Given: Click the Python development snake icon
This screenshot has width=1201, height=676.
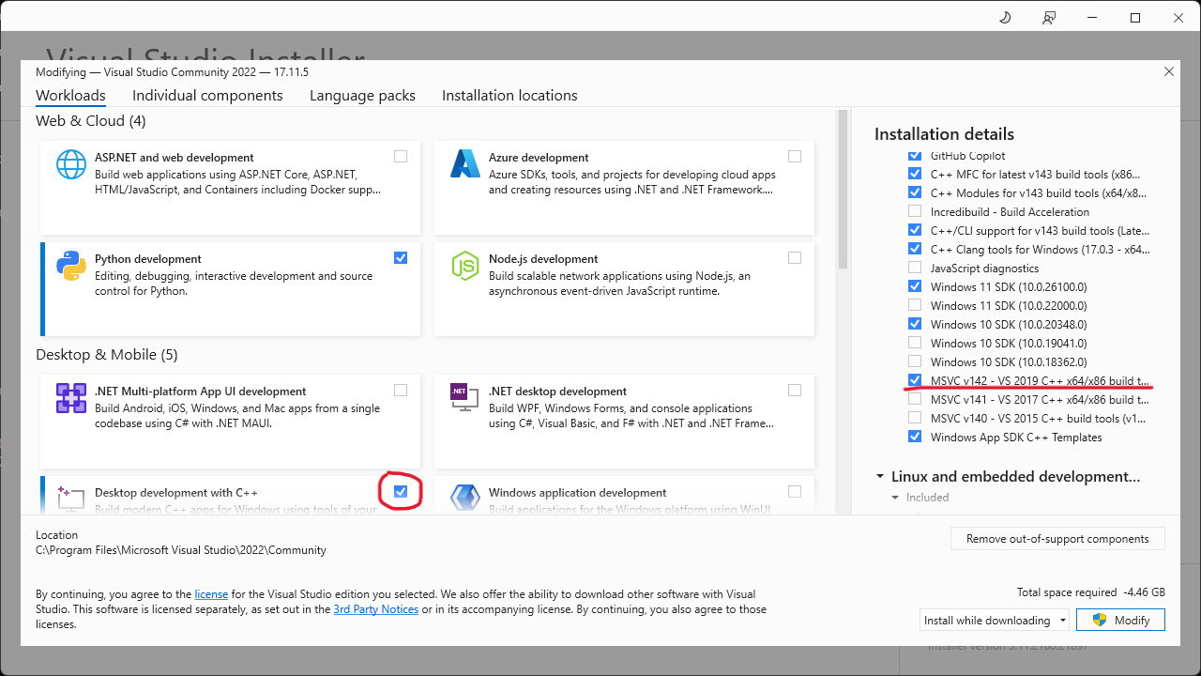Looking at the screenshot, I should (71, 266).
